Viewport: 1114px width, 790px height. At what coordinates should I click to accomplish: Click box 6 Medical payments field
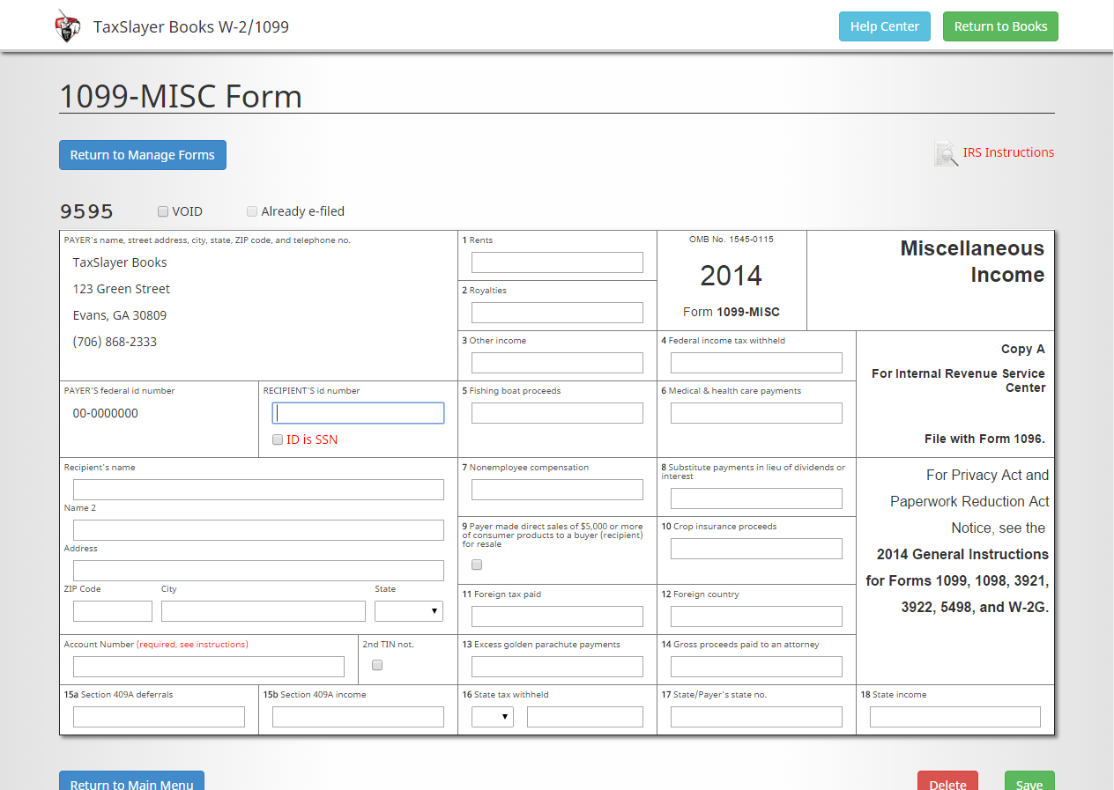[756, 413]
